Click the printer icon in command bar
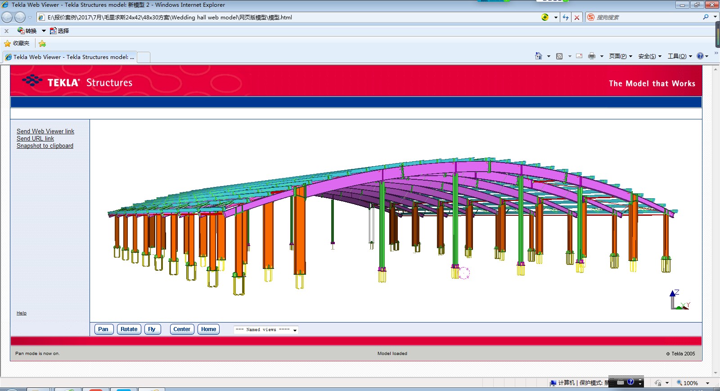The image size is (720, 391). (591, 56)
